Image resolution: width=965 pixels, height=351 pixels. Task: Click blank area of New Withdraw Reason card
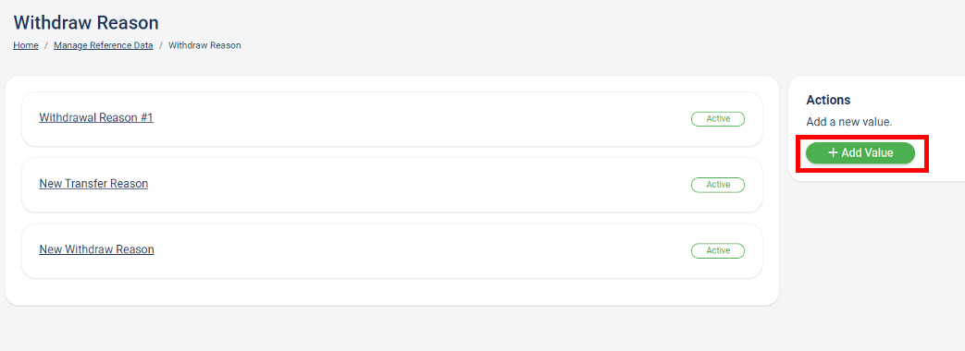418,251
